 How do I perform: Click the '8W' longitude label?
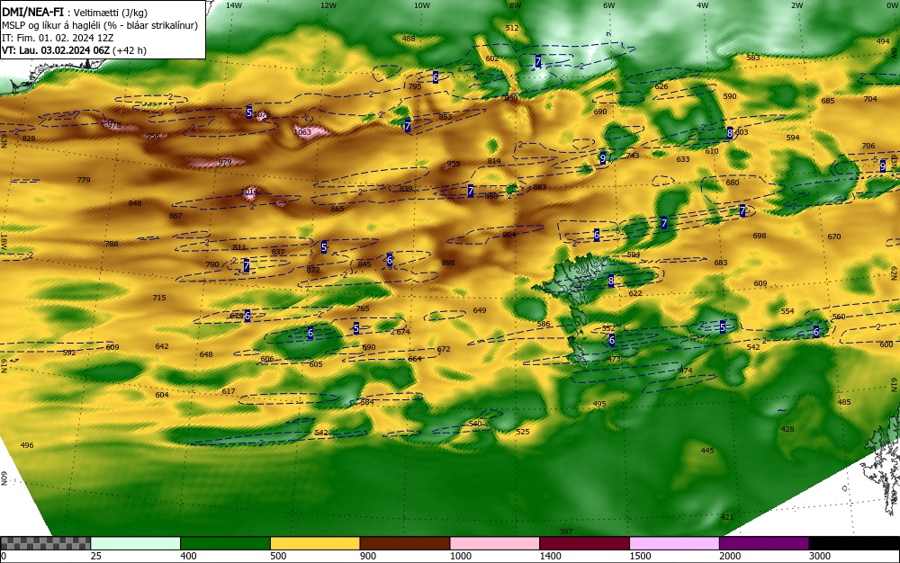[516, 5]
